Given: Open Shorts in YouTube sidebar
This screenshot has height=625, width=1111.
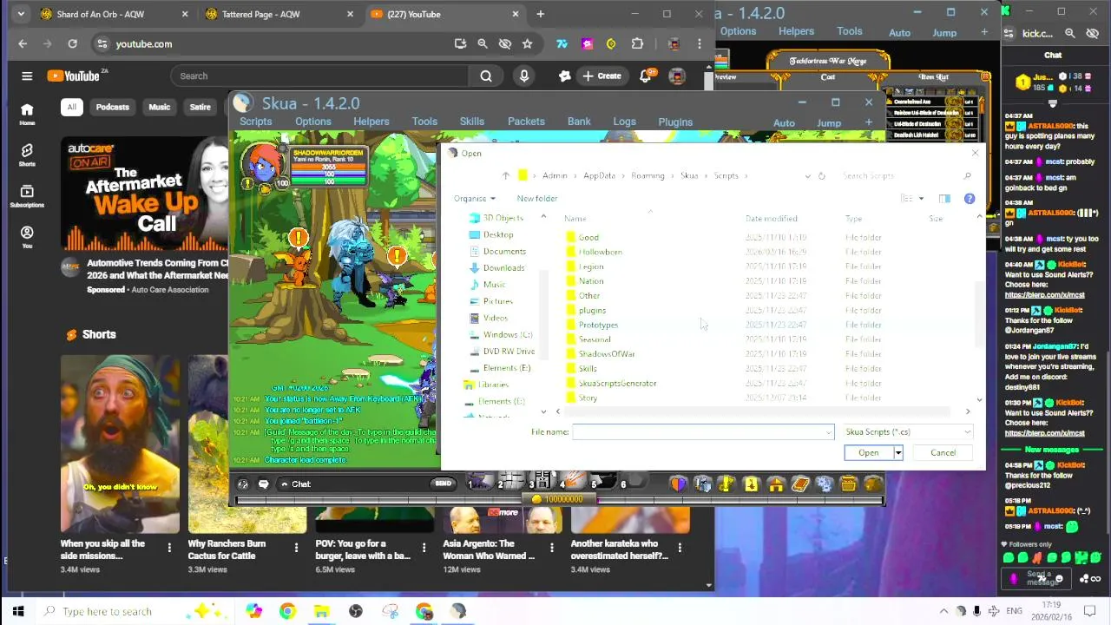Looking at the screenshot, I should coord(27,155).
